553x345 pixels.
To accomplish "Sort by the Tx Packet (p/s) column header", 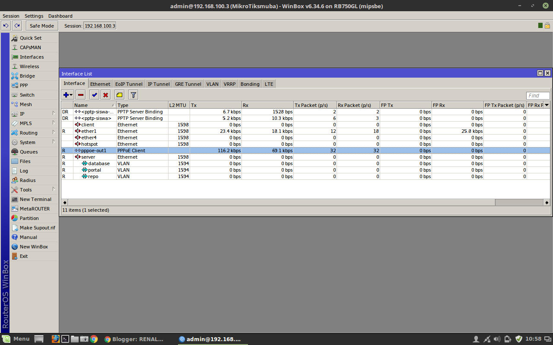I will pyautogui.click(x=315, y=105).
